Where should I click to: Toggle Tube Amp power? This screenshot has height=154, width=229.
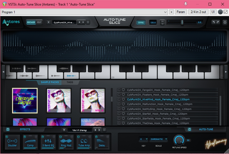pos(79,137)
